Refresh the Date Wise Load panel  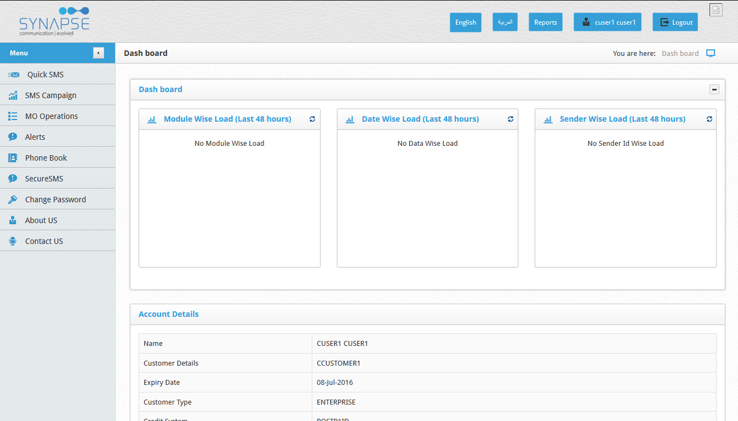coord(510,119)
